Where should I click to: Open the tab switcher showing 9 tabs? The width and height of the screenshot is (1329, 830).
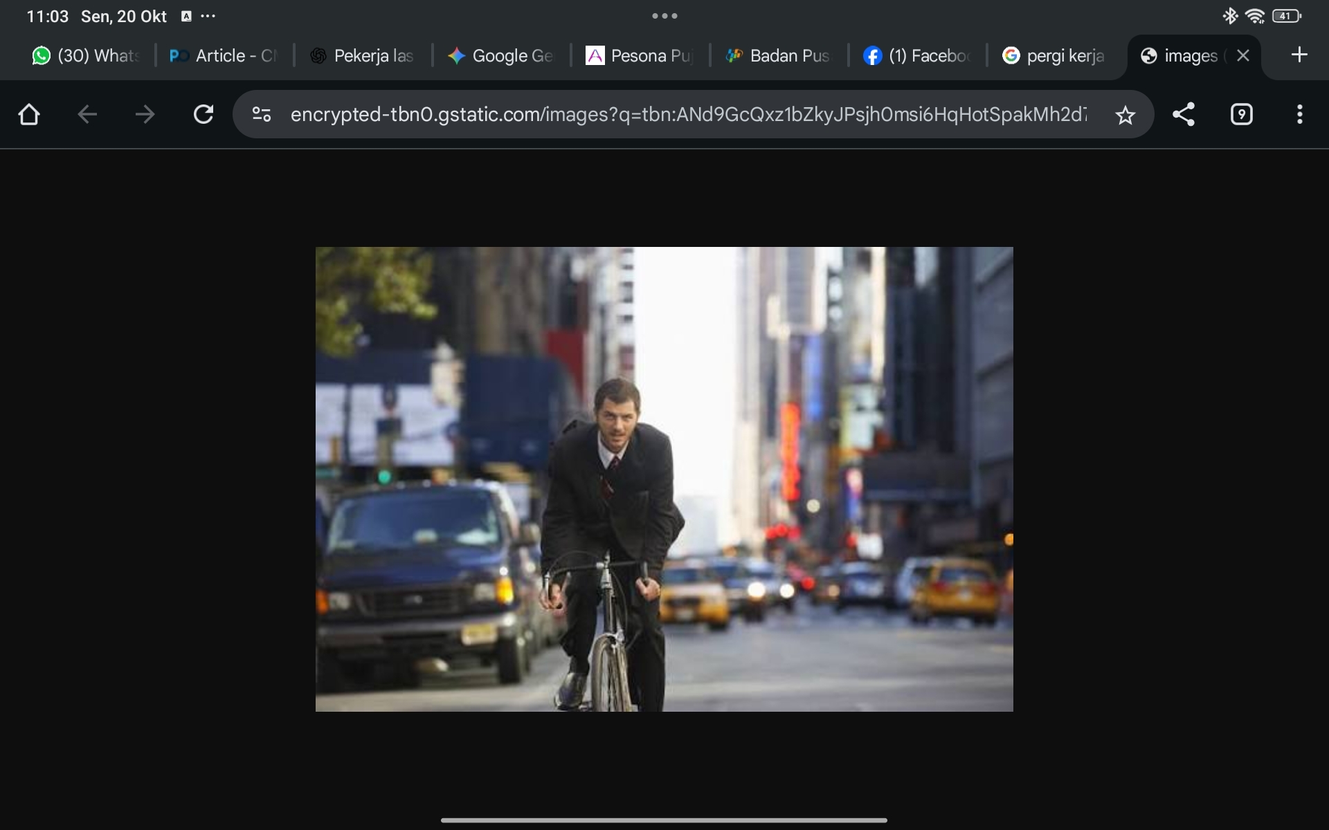pyautogui.click(x=1242, y=114)
